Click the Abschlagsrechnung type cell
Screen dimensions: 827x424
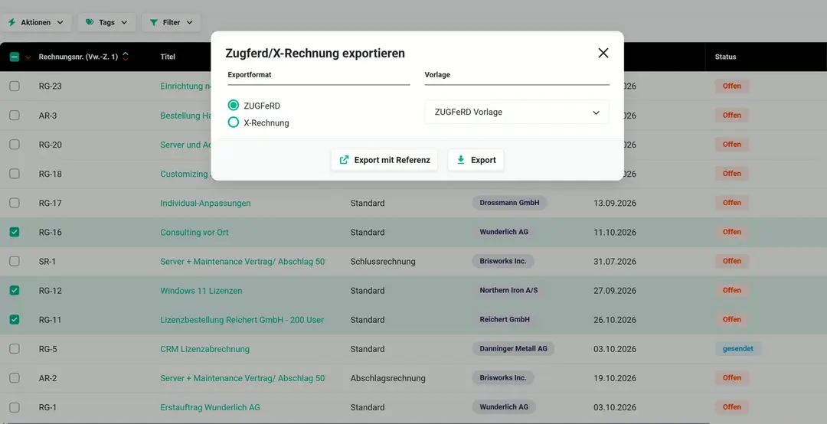pos(387,378)
